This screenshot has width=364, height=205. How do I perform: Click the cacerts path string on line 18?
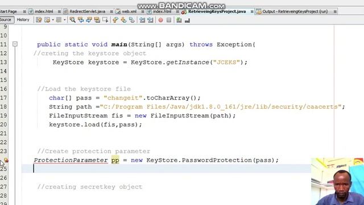pos(221,107)
